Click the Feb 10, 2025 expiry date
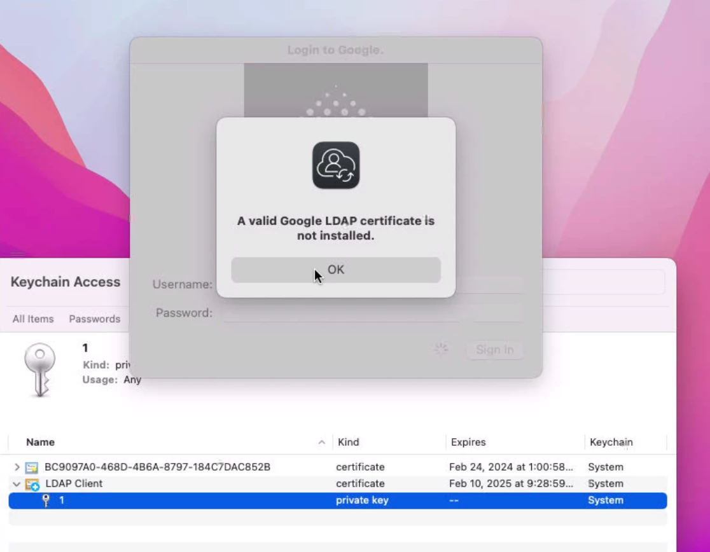 pos(511,484)
